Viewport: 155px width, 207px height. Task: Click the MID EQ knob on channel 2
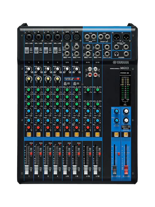click(x=38, y=97)
